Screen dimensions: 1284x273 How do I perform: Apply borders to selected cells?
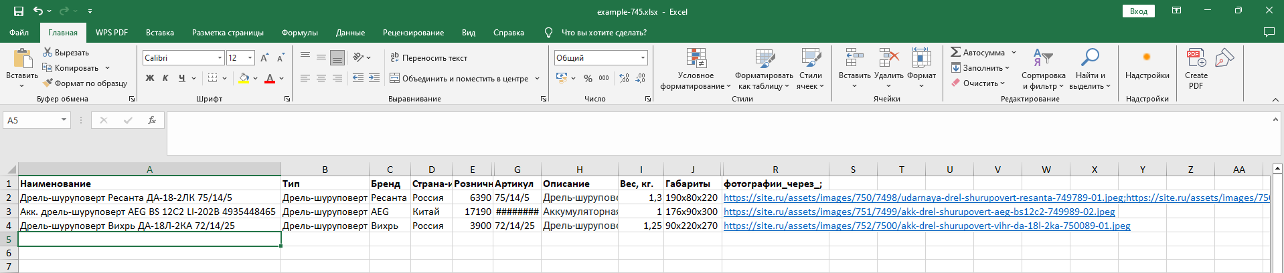[x=212, y=78]
